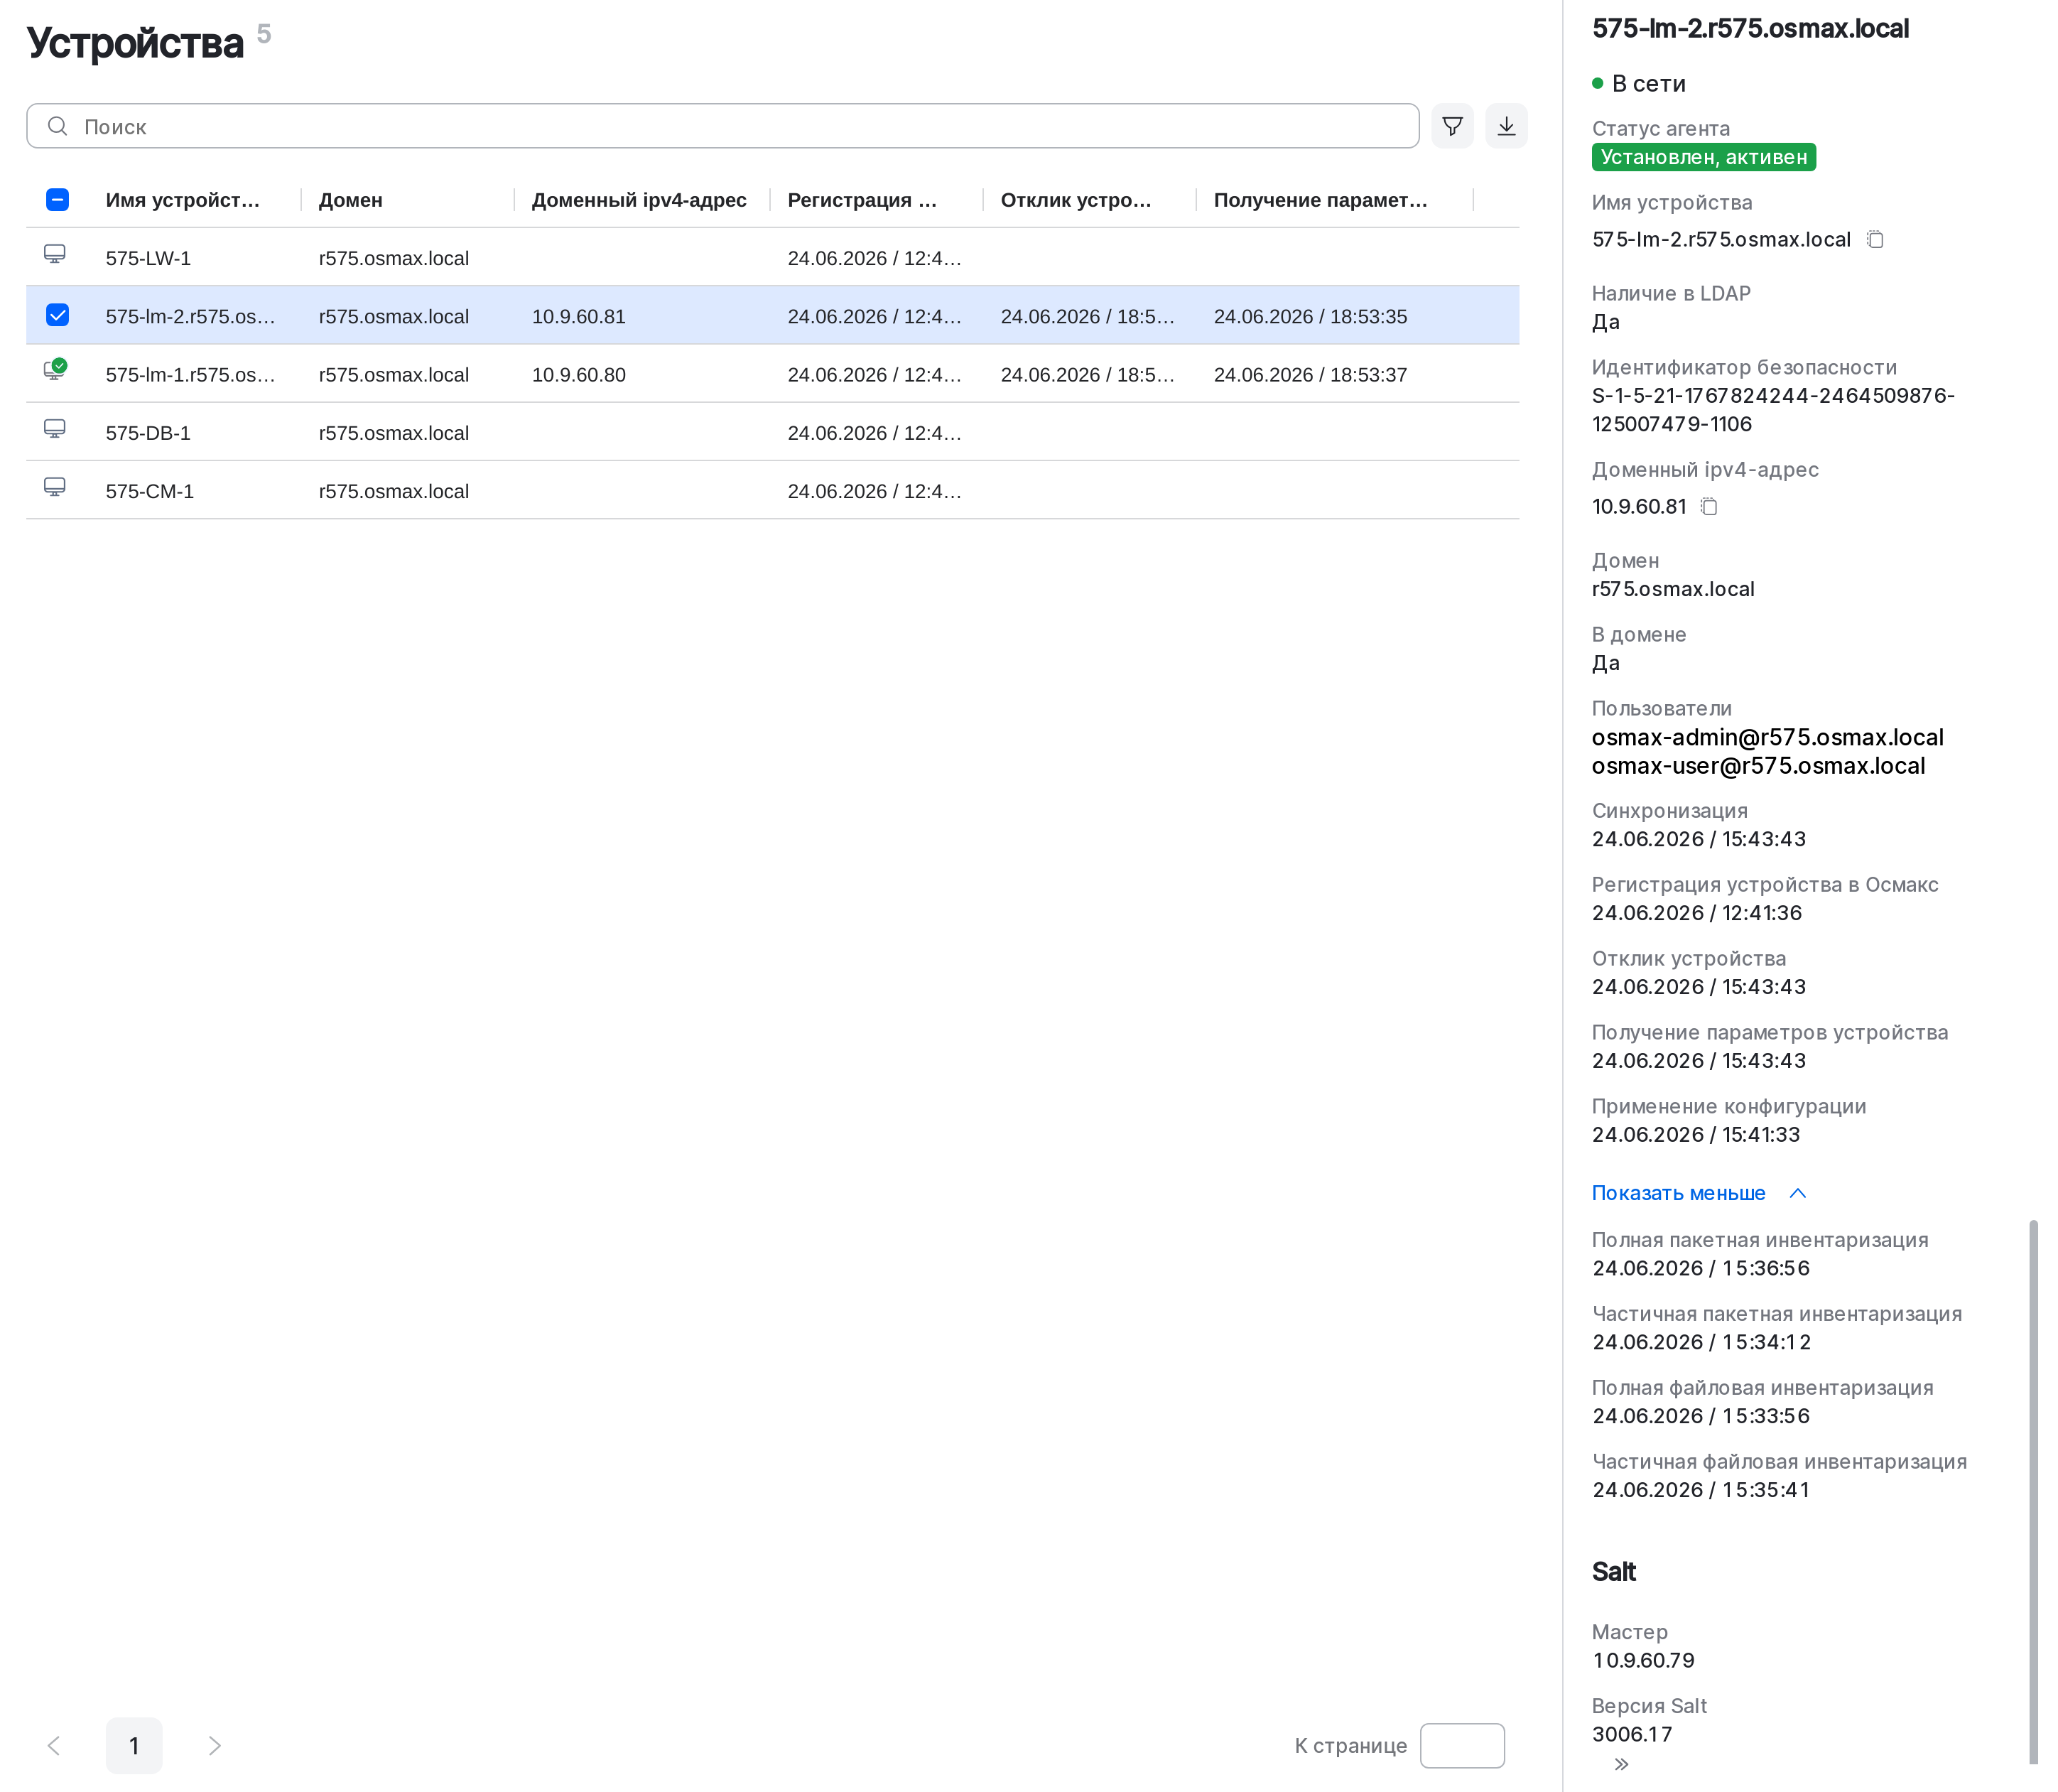Viewport: 2058px width, 1792px height.
Task: Go to previous page arrow
Action: [x=54, y=1746]
